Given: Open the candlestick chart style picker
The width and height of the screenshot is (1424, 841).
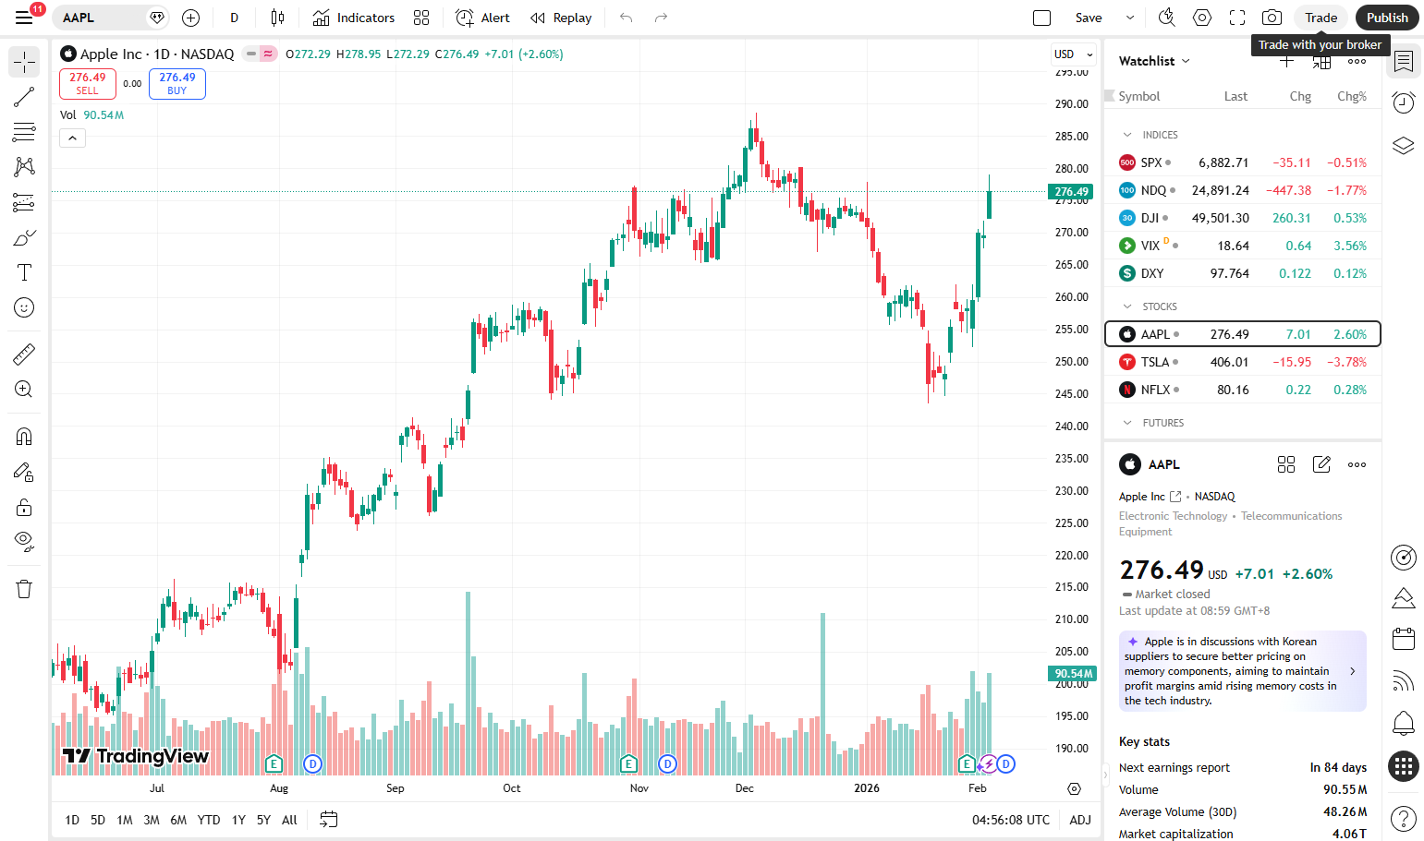Looking at the screenshot, I should [x=277, y=18].
